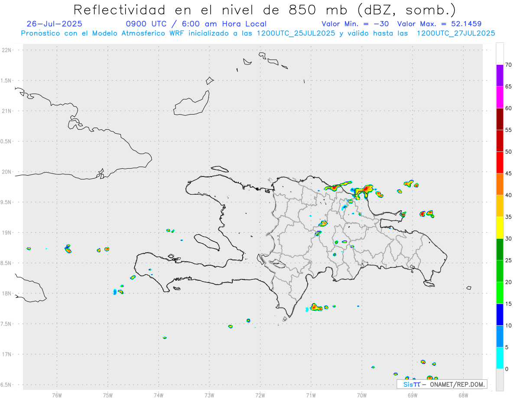Select the '30' colorbar scale value

click(508, 239)
